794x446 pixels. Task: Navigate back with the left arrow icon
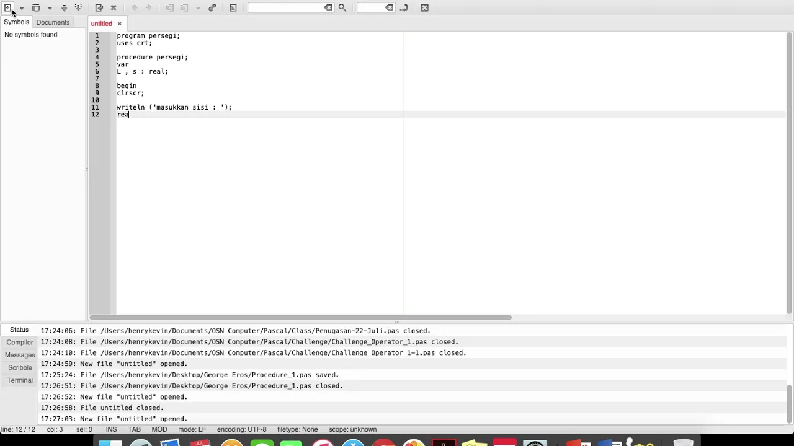pyautogui.click(x=135, y=7)
